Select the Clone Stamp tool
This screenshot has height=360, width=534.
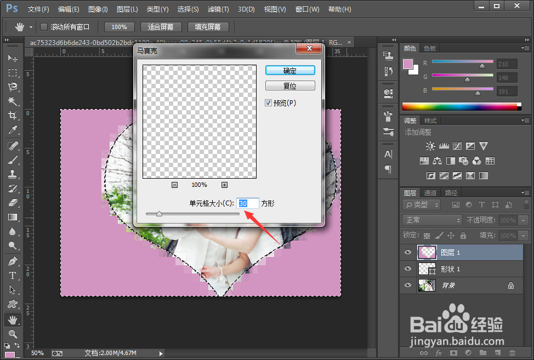pyautogui.click(x=13, y=174)
